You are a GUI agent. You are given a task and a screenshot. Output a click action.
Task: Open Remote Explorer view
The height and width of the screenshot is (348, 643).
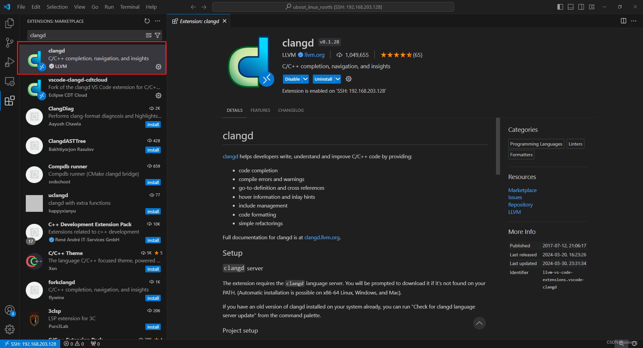10,81
